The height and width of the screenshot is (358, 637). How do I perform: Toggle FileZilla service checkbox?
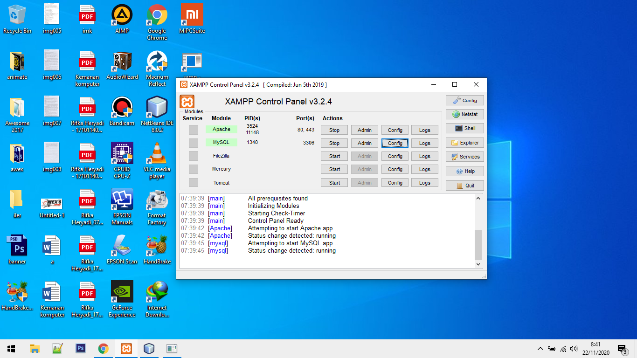[x=193, y=156]
